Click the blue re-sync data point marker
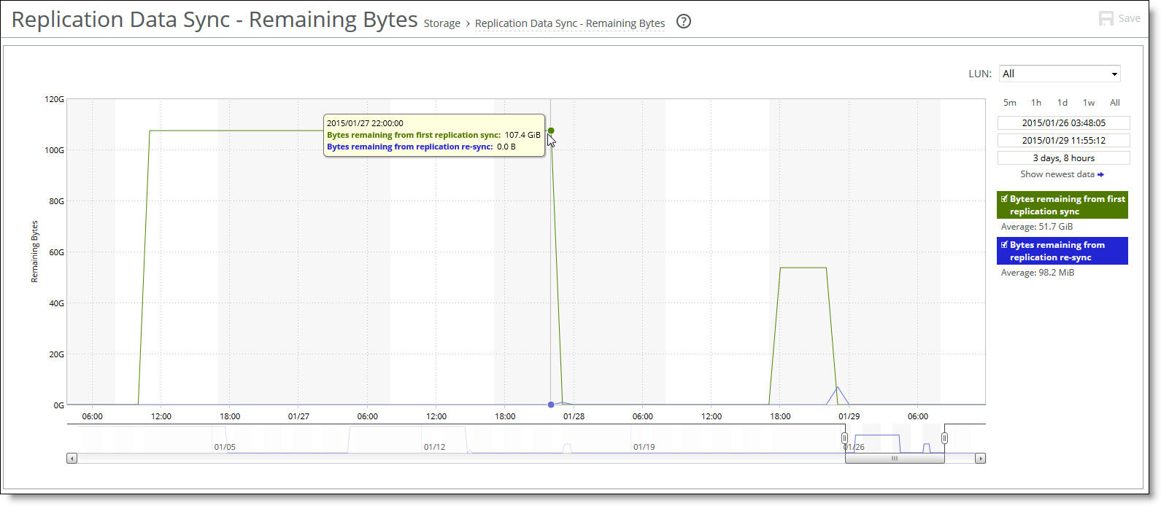The image size is (1161, 506). point(551,405)
